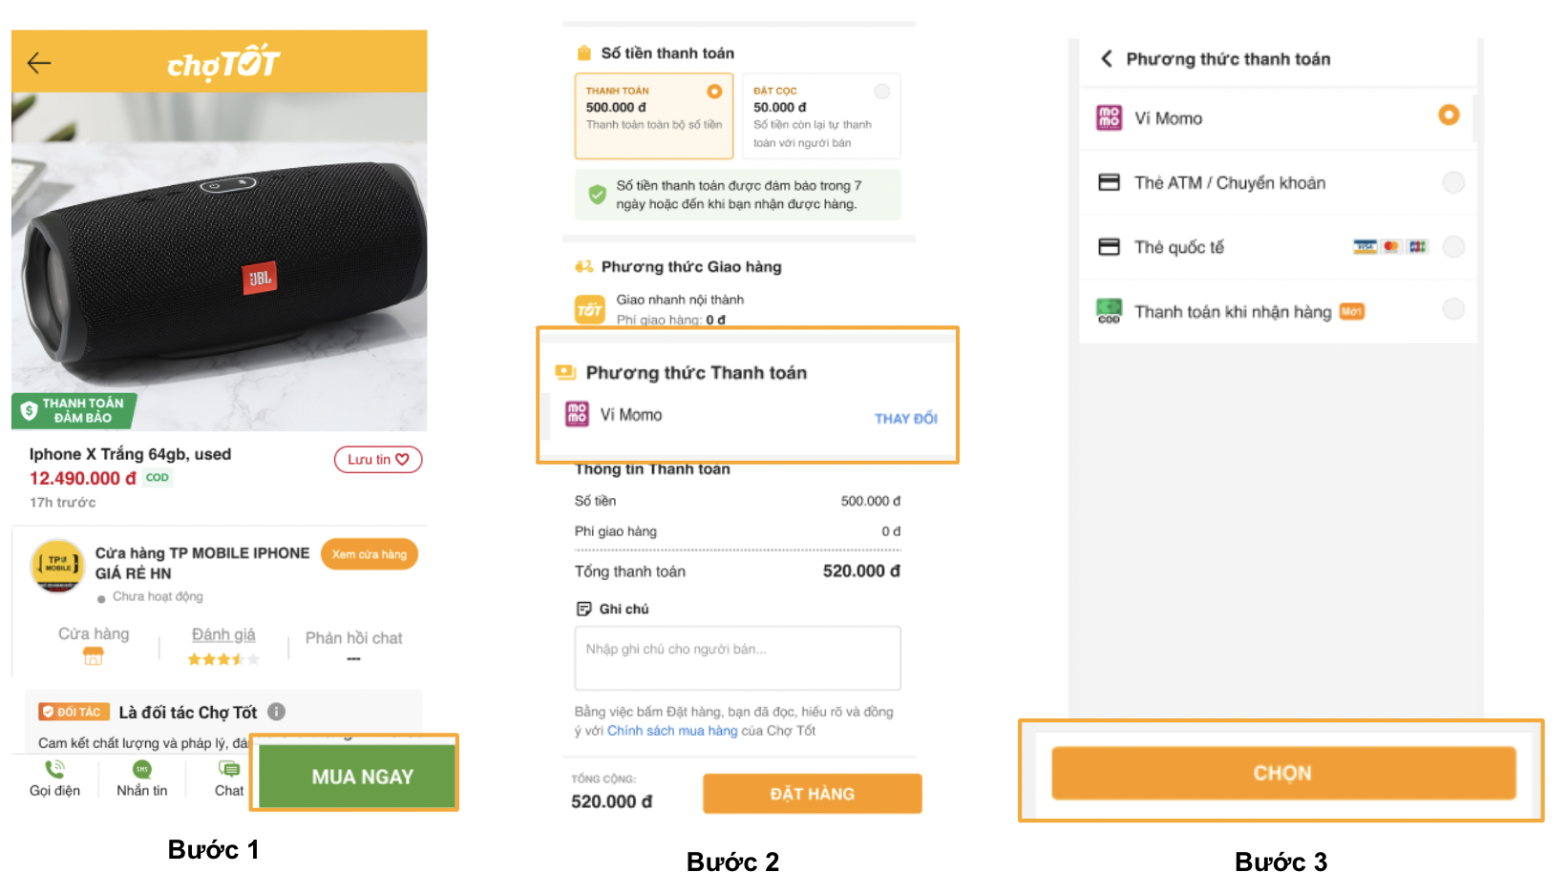Image resolution: width=1566 pixels, height=893 pixels.
Task: Tap the Gọi điện phone icon
Action: point(54,769)
